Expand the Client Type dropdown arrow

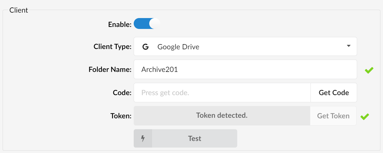click(348, 46)
